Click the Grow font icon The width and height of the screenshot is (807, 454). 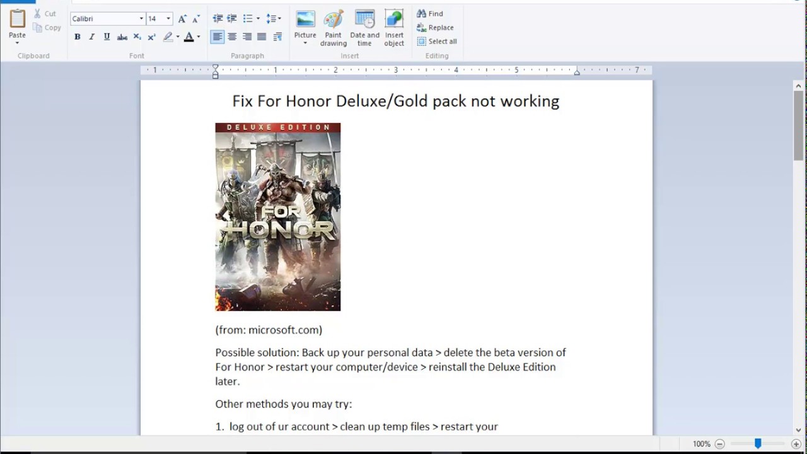(182, 19)
